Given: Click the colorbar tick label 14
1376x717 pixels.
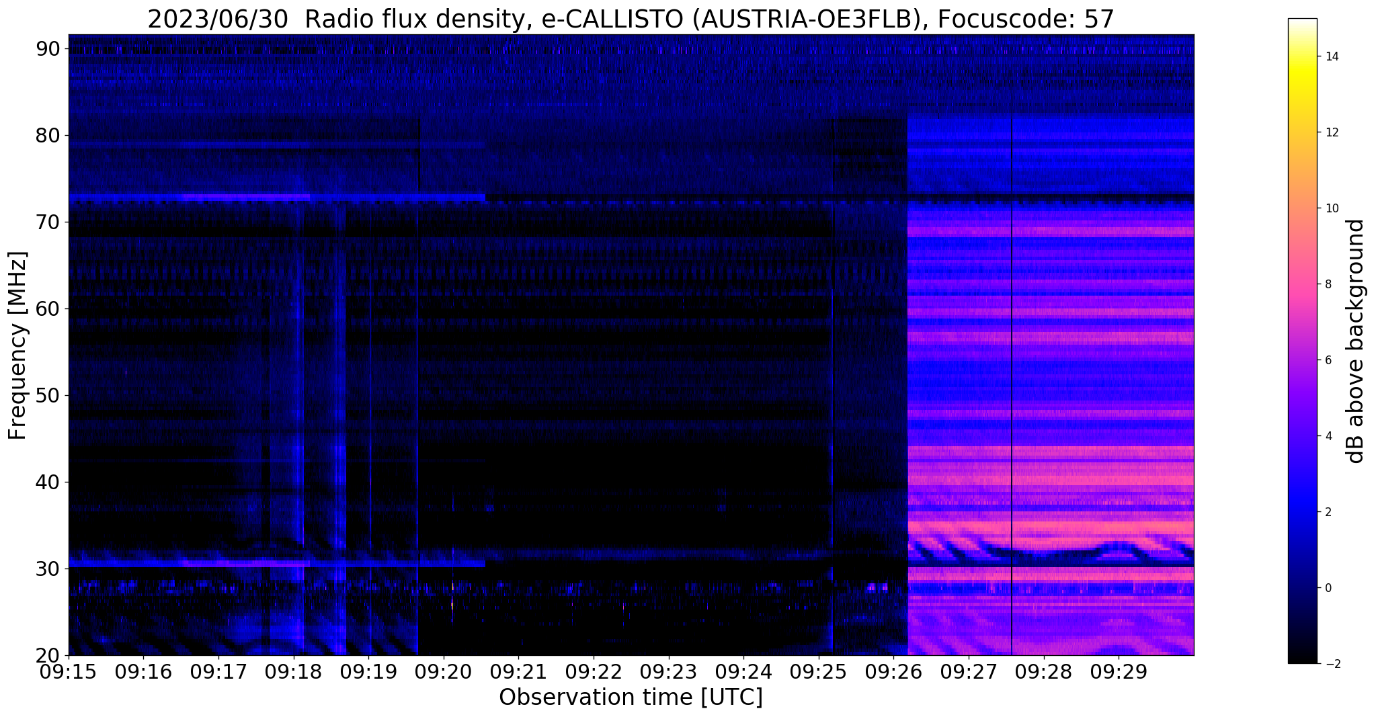Looking at the screenshot, I should click(1331, 56).
